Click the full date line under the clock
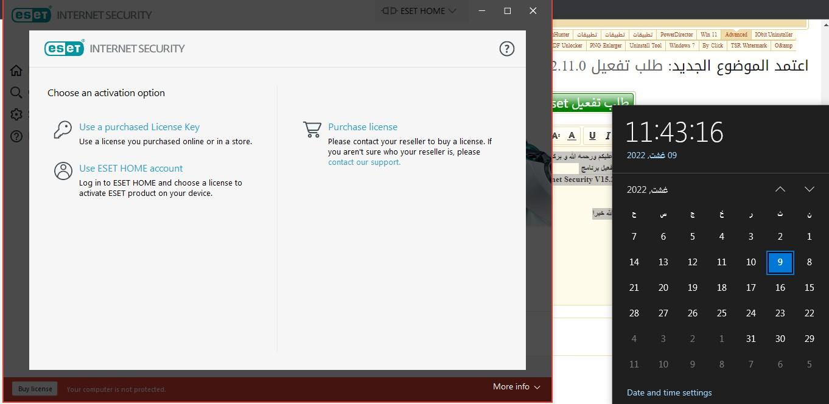This screenshot has width=829, height=404. (x=652, y=155)
